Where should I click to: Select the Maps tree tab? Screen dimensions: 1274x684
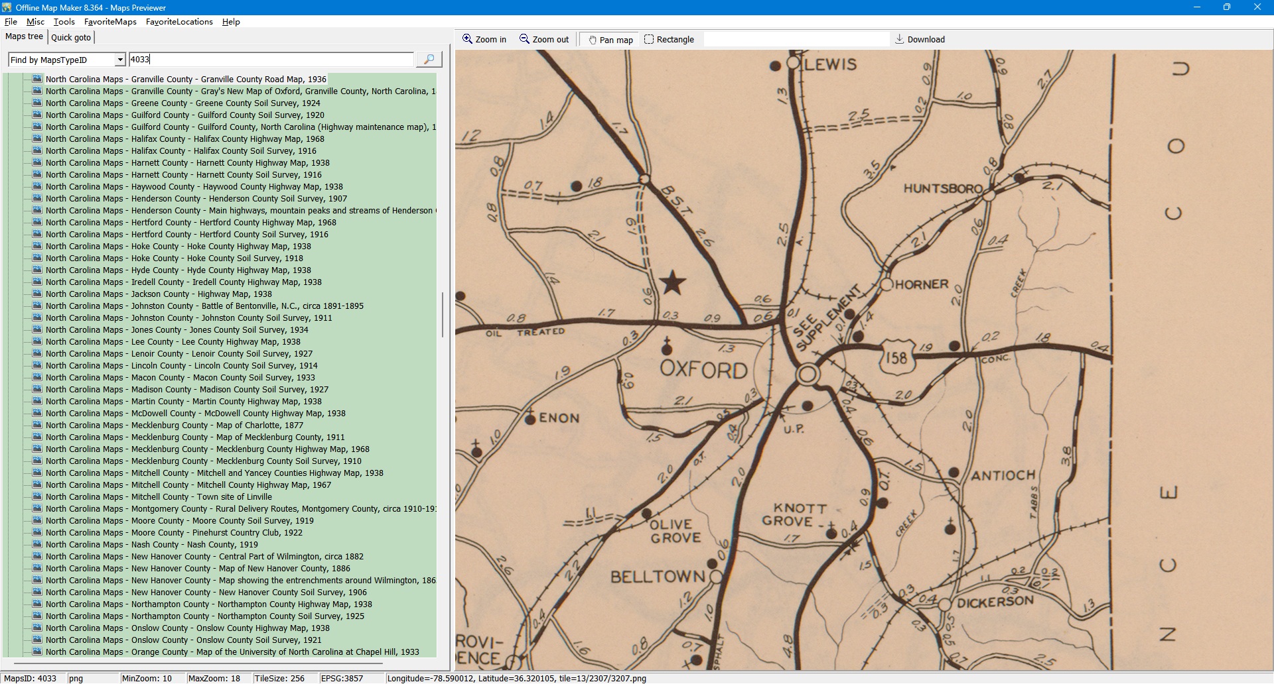pyautogui.click(x=24, y=37)
